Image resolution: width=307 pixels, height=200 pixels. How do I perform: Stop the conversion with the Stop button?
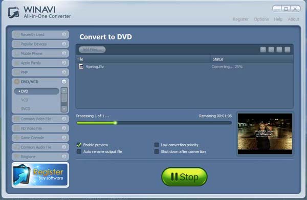(184, 176)
